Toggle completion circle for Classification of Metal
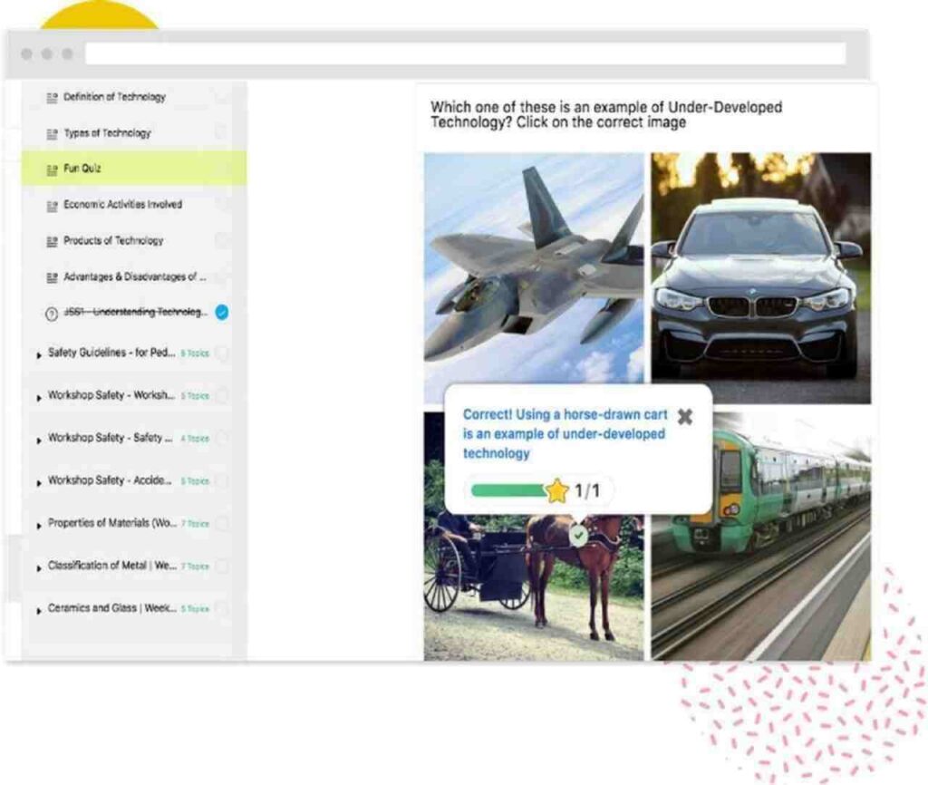This screenshot has width=928, height=785. click(223, 566)
